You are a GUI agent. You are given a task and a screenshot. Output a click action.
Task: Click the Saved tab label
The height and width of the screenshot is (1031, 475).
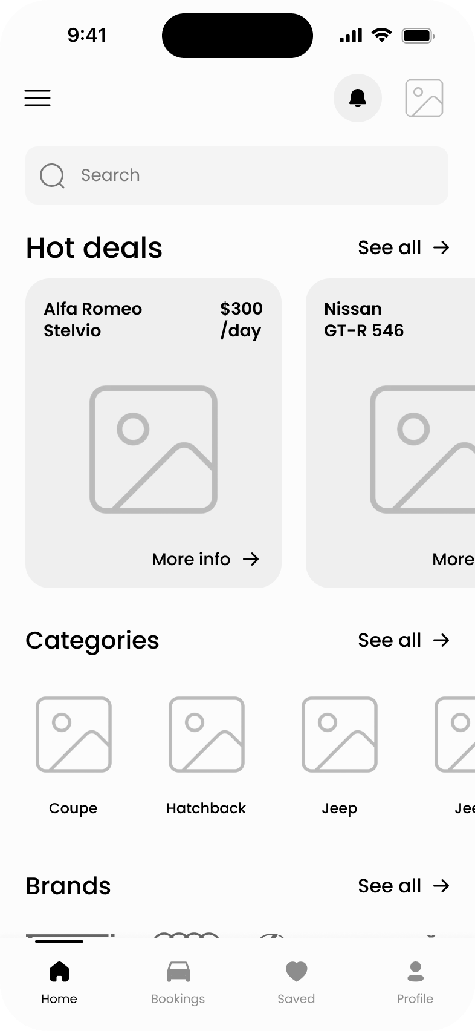(x=296, y=999)
